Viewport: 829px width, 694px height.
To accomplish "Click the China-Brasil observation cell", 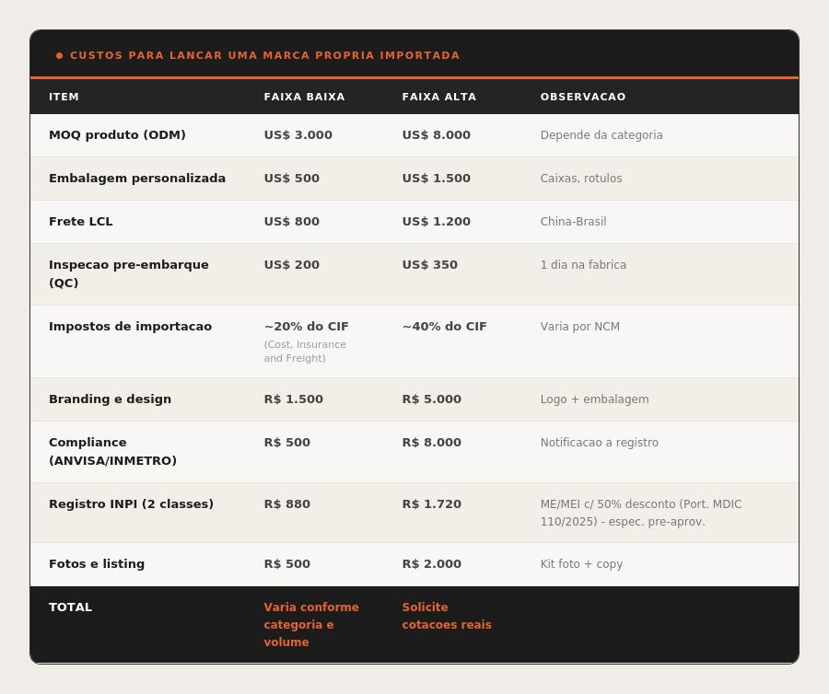I will [573, 222].
